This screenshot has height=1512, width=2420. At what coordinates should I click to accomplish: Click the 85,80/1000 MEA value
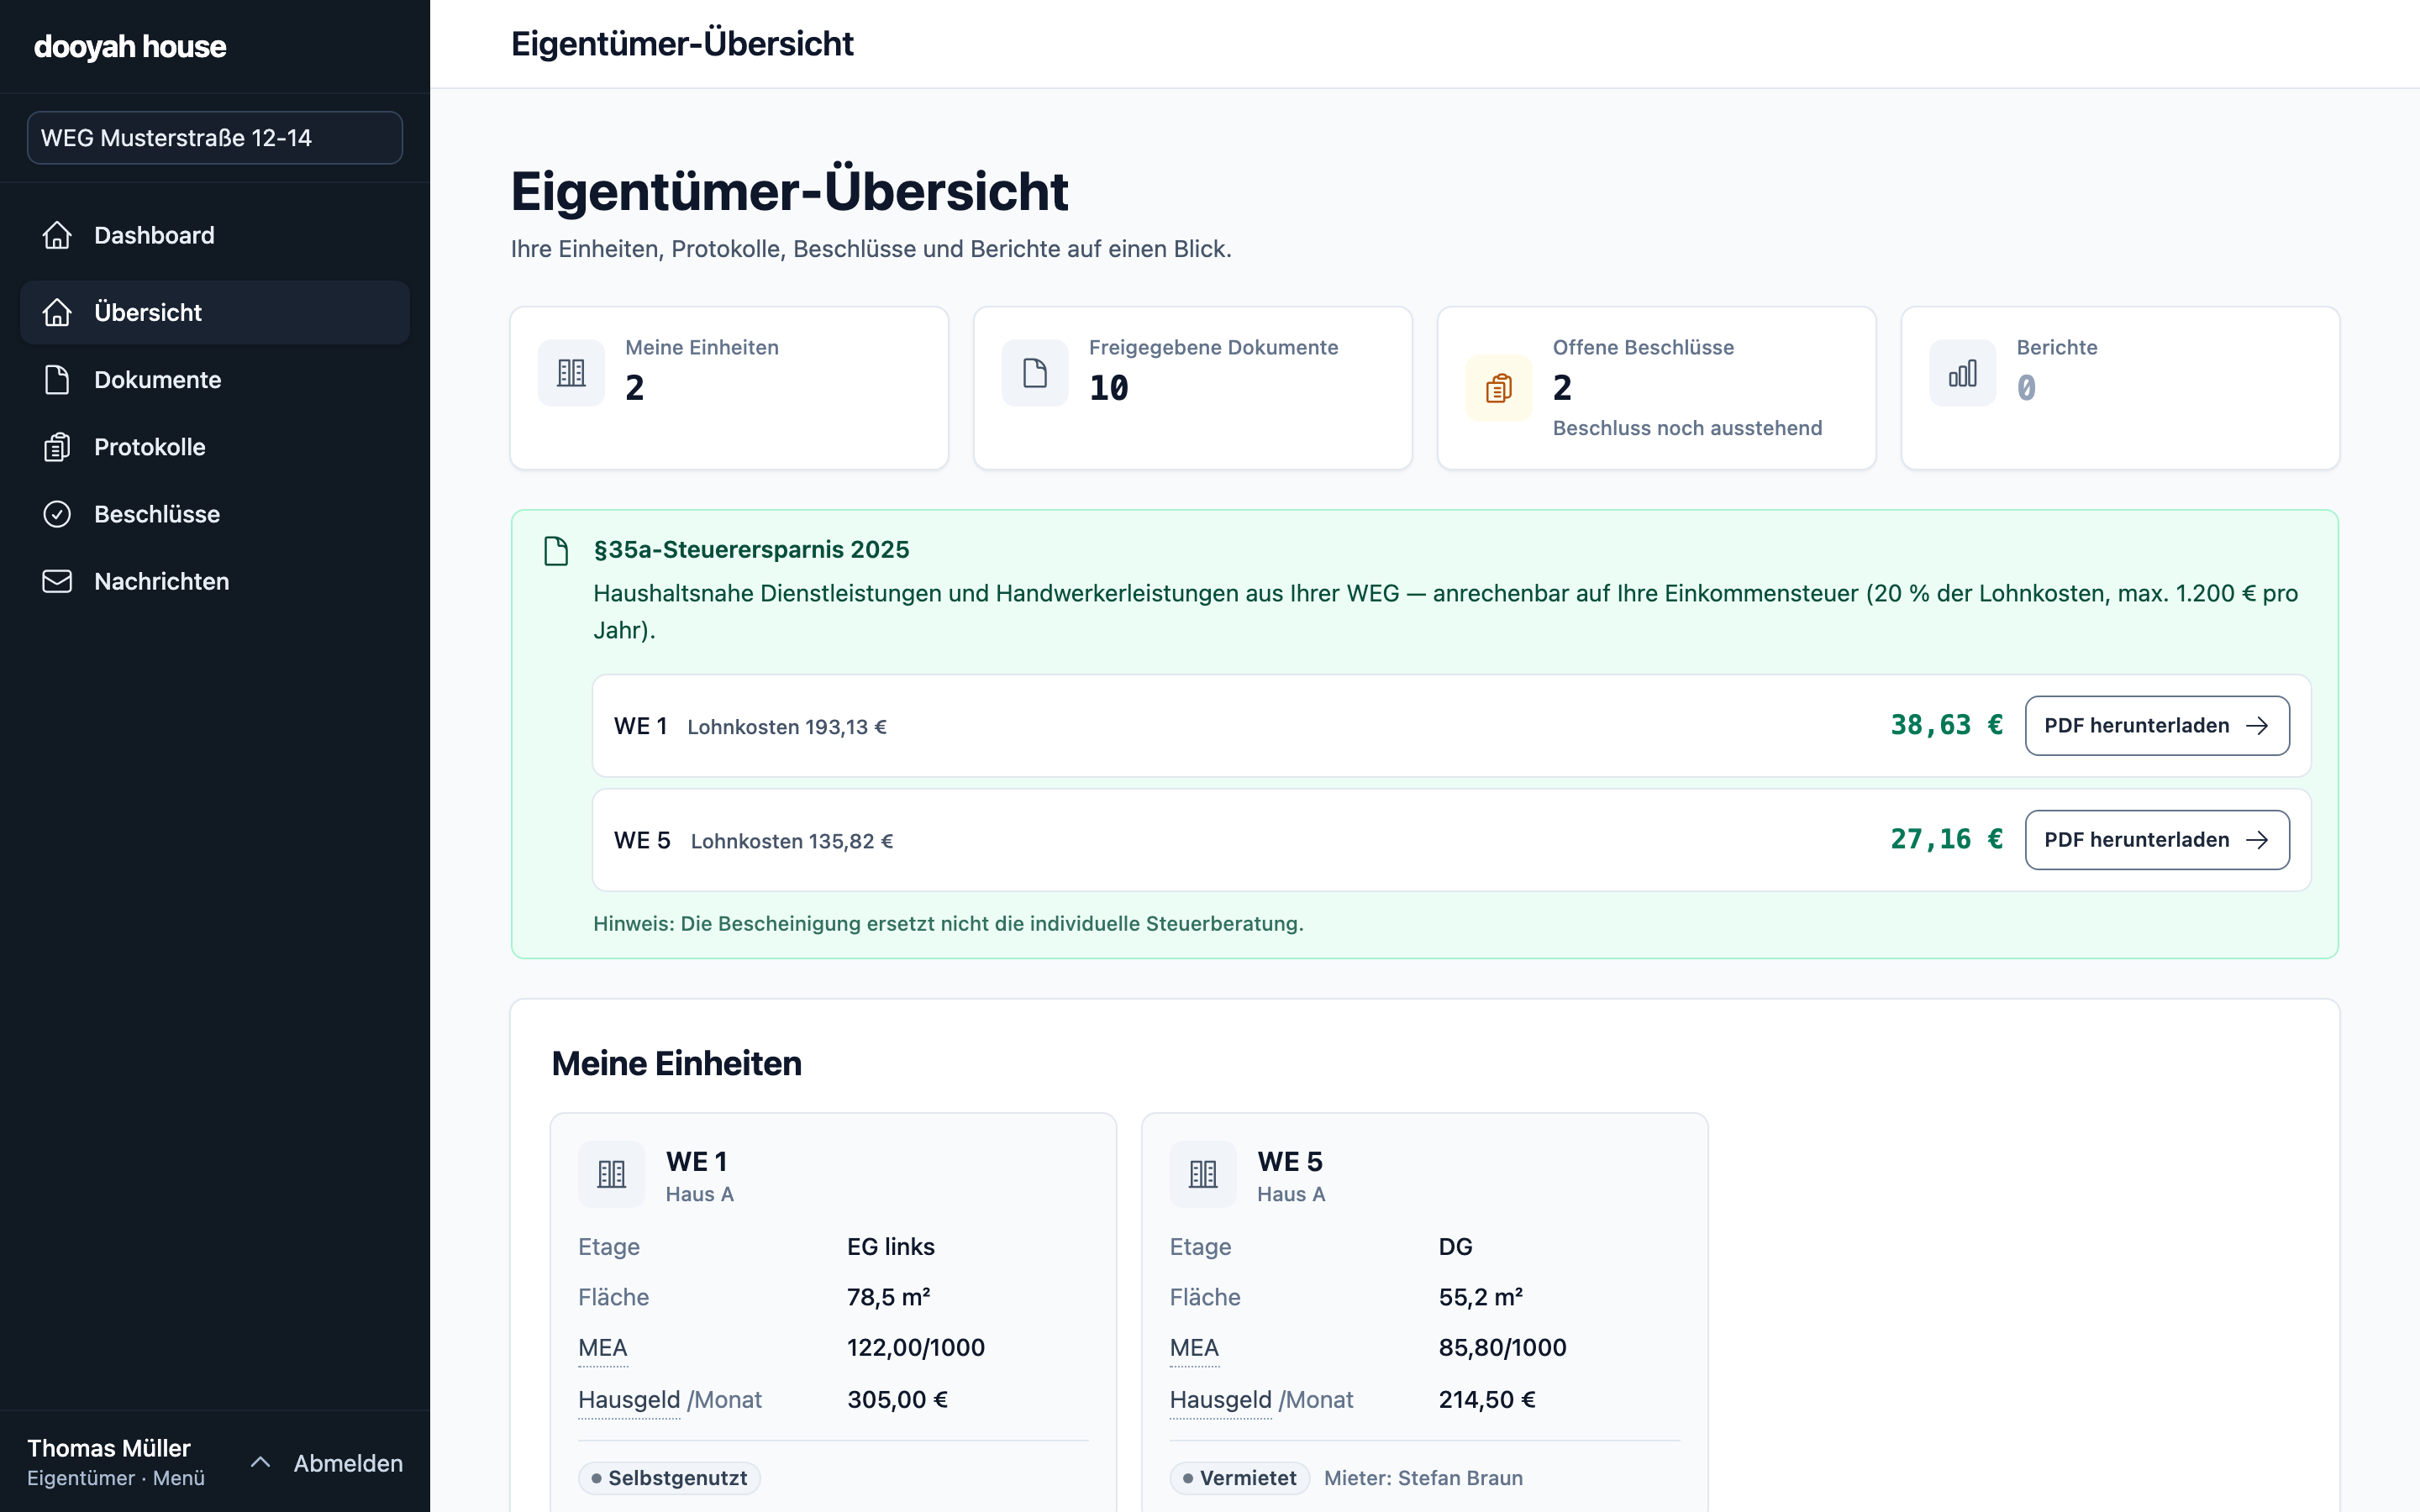[x=1502, y=1348]
